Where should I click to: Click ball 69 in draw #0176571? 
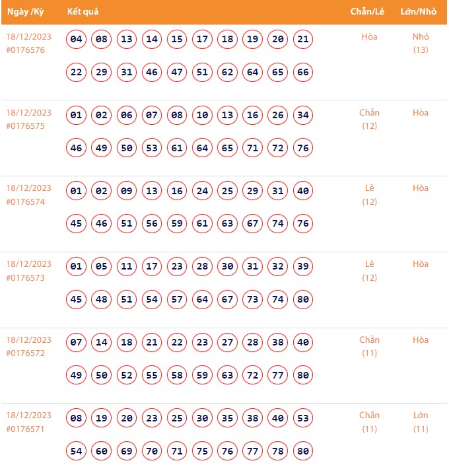coord(127,451)
